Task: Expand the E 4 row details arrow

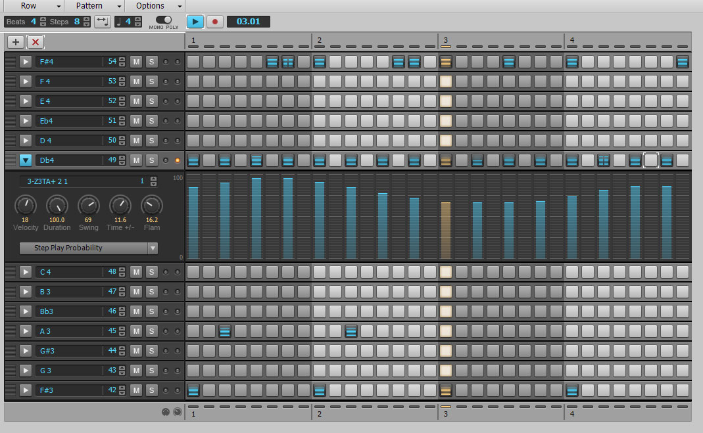Action: pyautogui.click(x=26, y=101)
